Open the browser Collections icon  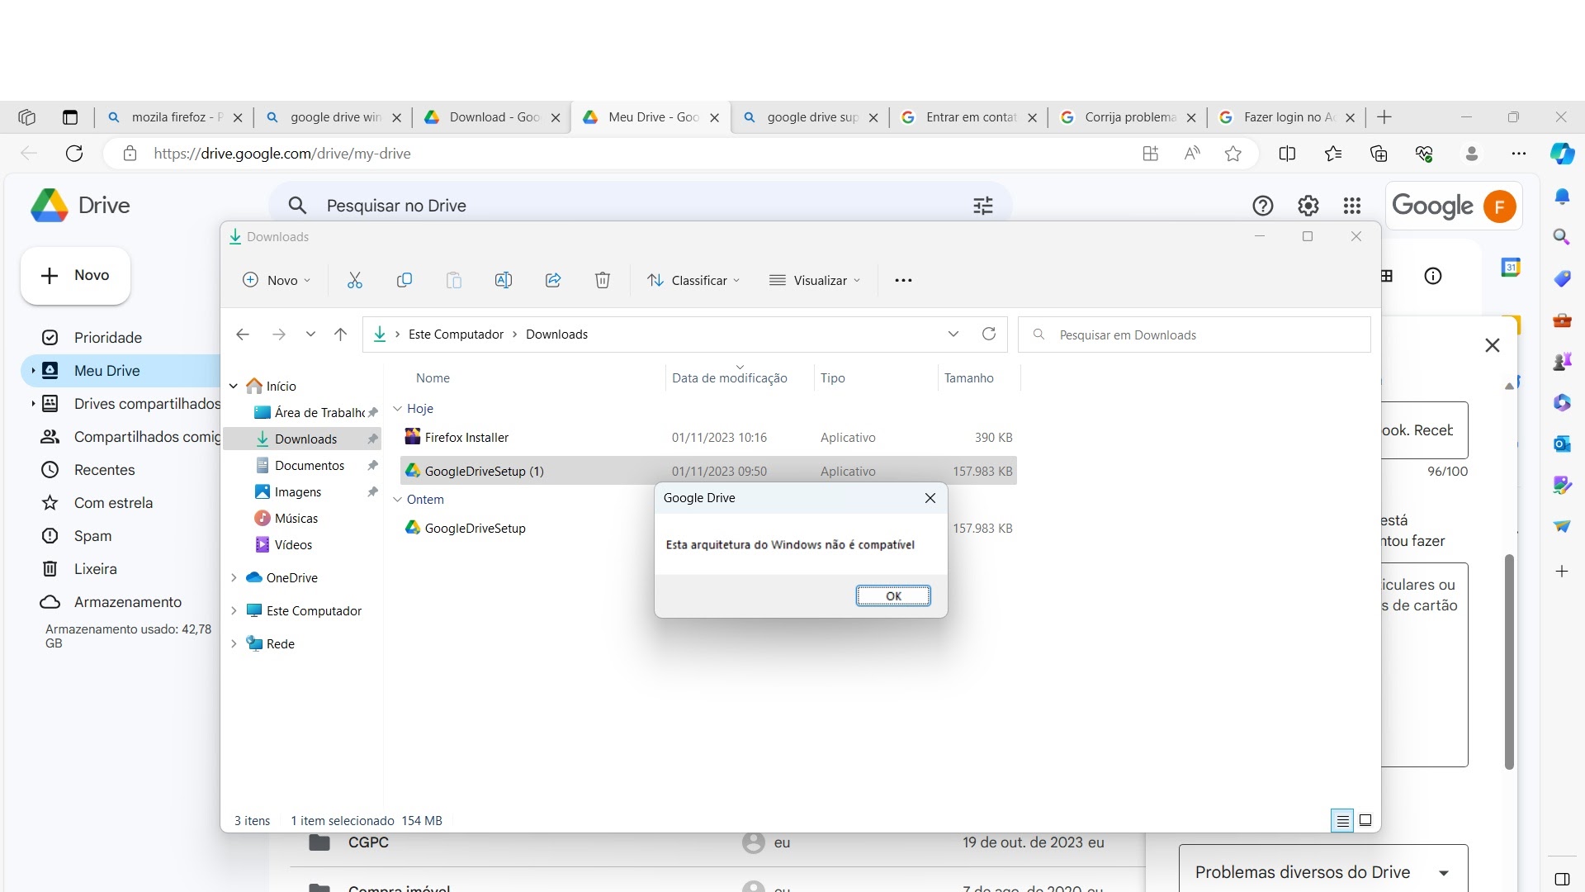[x=1379, y=154]
